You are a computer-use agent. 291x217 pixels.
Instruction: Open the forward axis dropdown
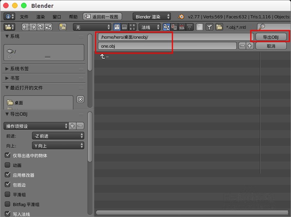[x=58, y=136]
